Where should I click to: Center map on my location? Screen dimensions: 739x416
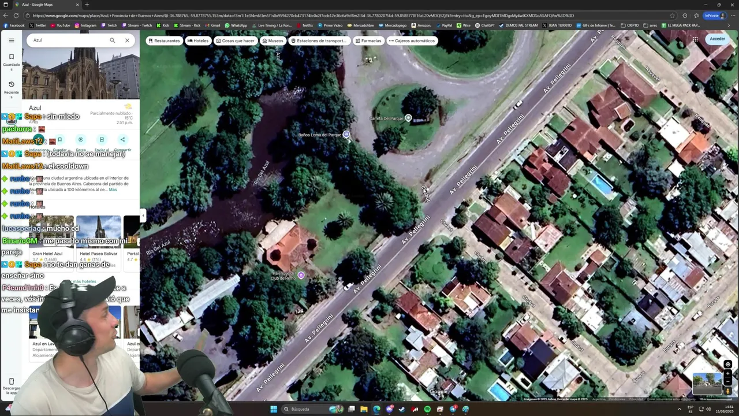(728, 365)
